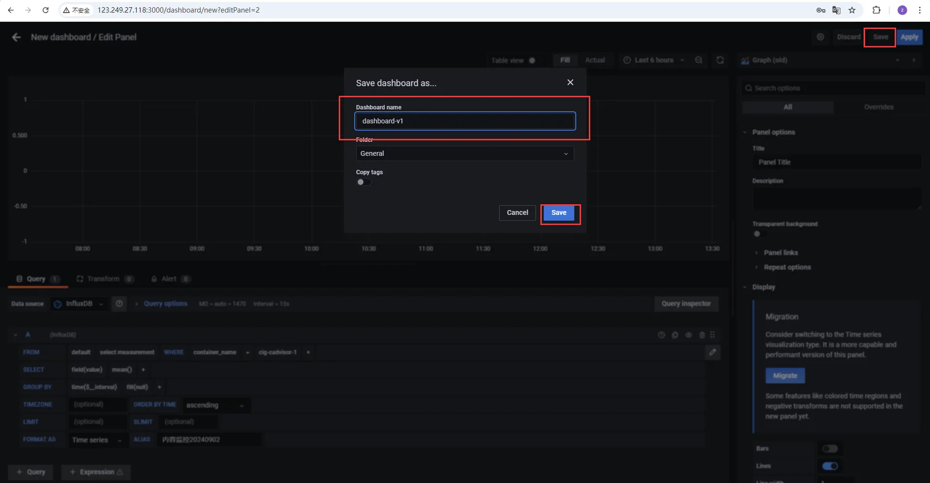Viewport: 930px width, 483px height.
Task: Toggle Transparent background switch
Action: click(759, 234)
